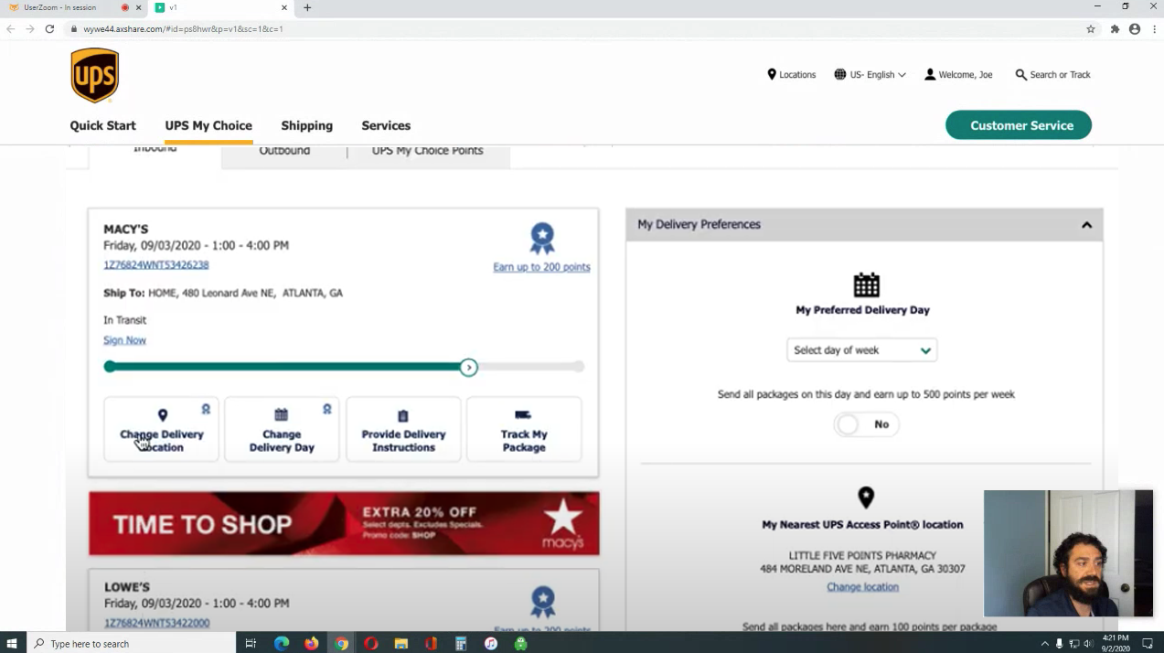
Task: Click the Macy's Time to Shop banner
Action: pyautogui.click(x=344, y=524)
